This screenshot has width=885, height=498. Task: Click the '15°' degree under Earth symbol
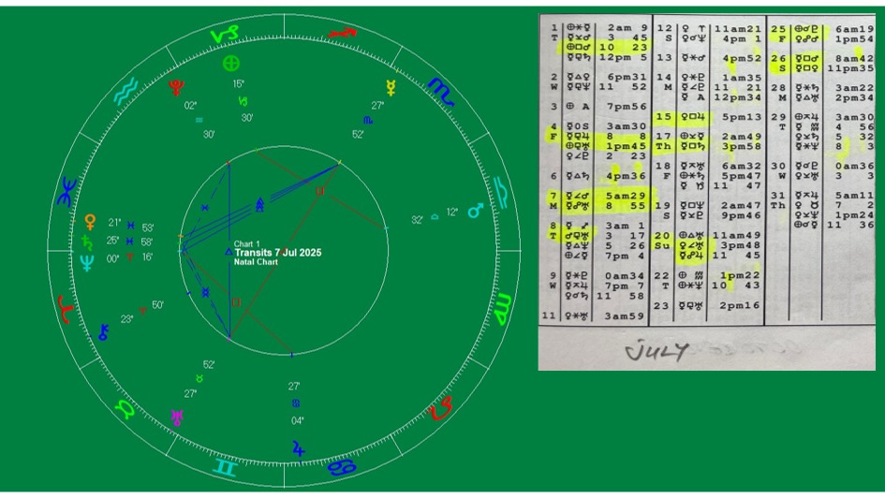point(238,84)
